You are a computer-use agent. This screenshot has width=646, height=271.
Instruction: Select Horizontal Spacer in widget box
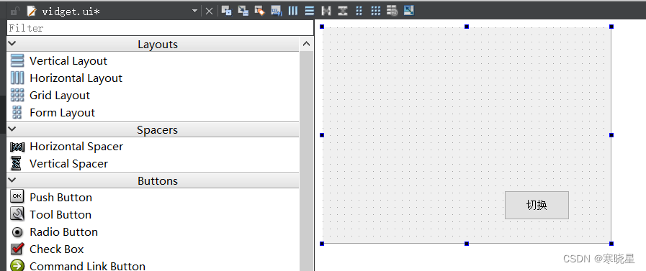pos(153,147)
